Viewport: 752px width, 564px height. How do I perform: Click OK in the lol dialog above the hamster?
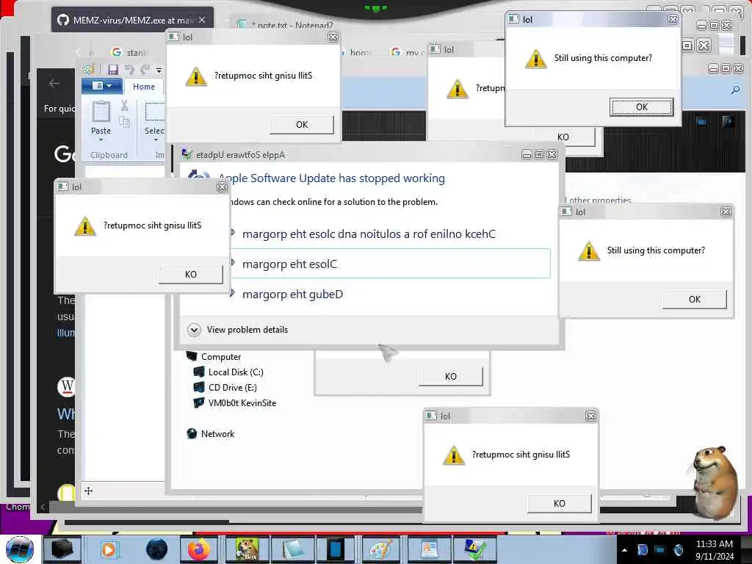click(695, 300)
